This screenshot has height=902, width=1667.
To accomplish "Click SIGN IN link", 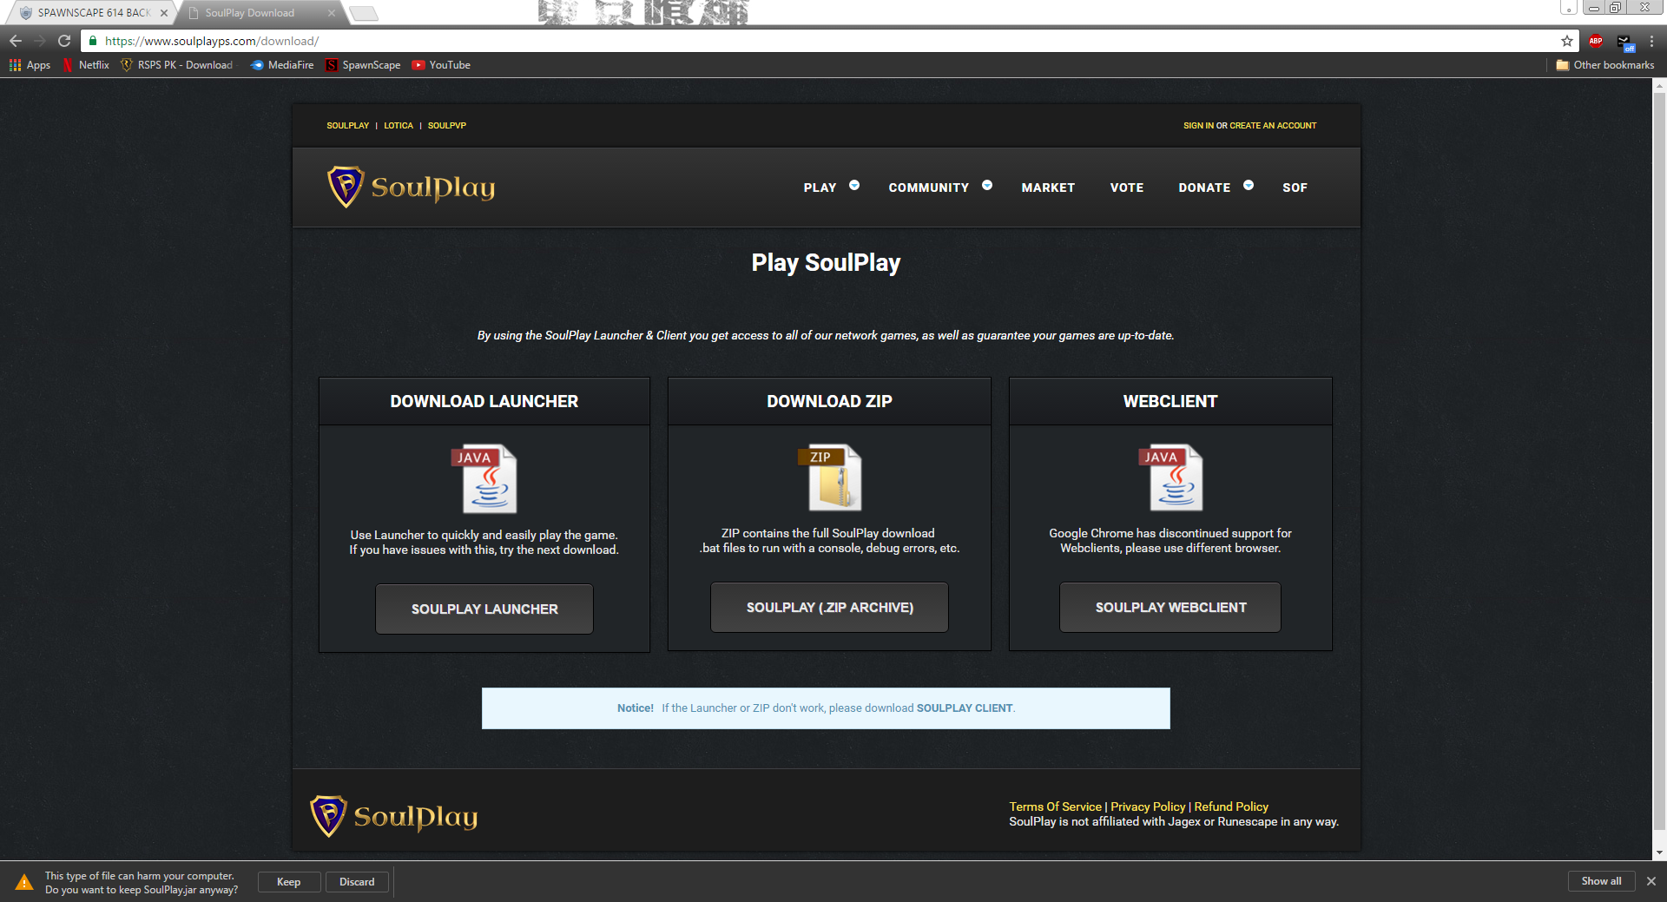I will 1198,126.
